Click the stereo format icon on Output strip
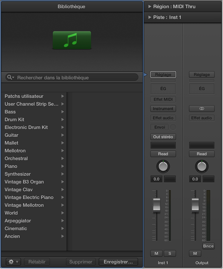This screenshot has height=269, width=223. click(x=202, y=109)
